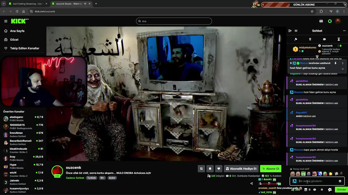This screenshot has width=348, height=195.
Task: Open user profile avatar top right
Action: 338,21
